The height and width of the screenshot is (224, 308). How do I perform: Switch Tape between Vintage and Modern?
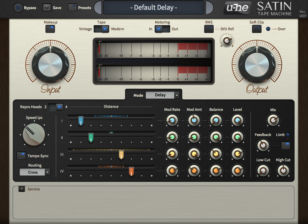click(x=101, y=29)
